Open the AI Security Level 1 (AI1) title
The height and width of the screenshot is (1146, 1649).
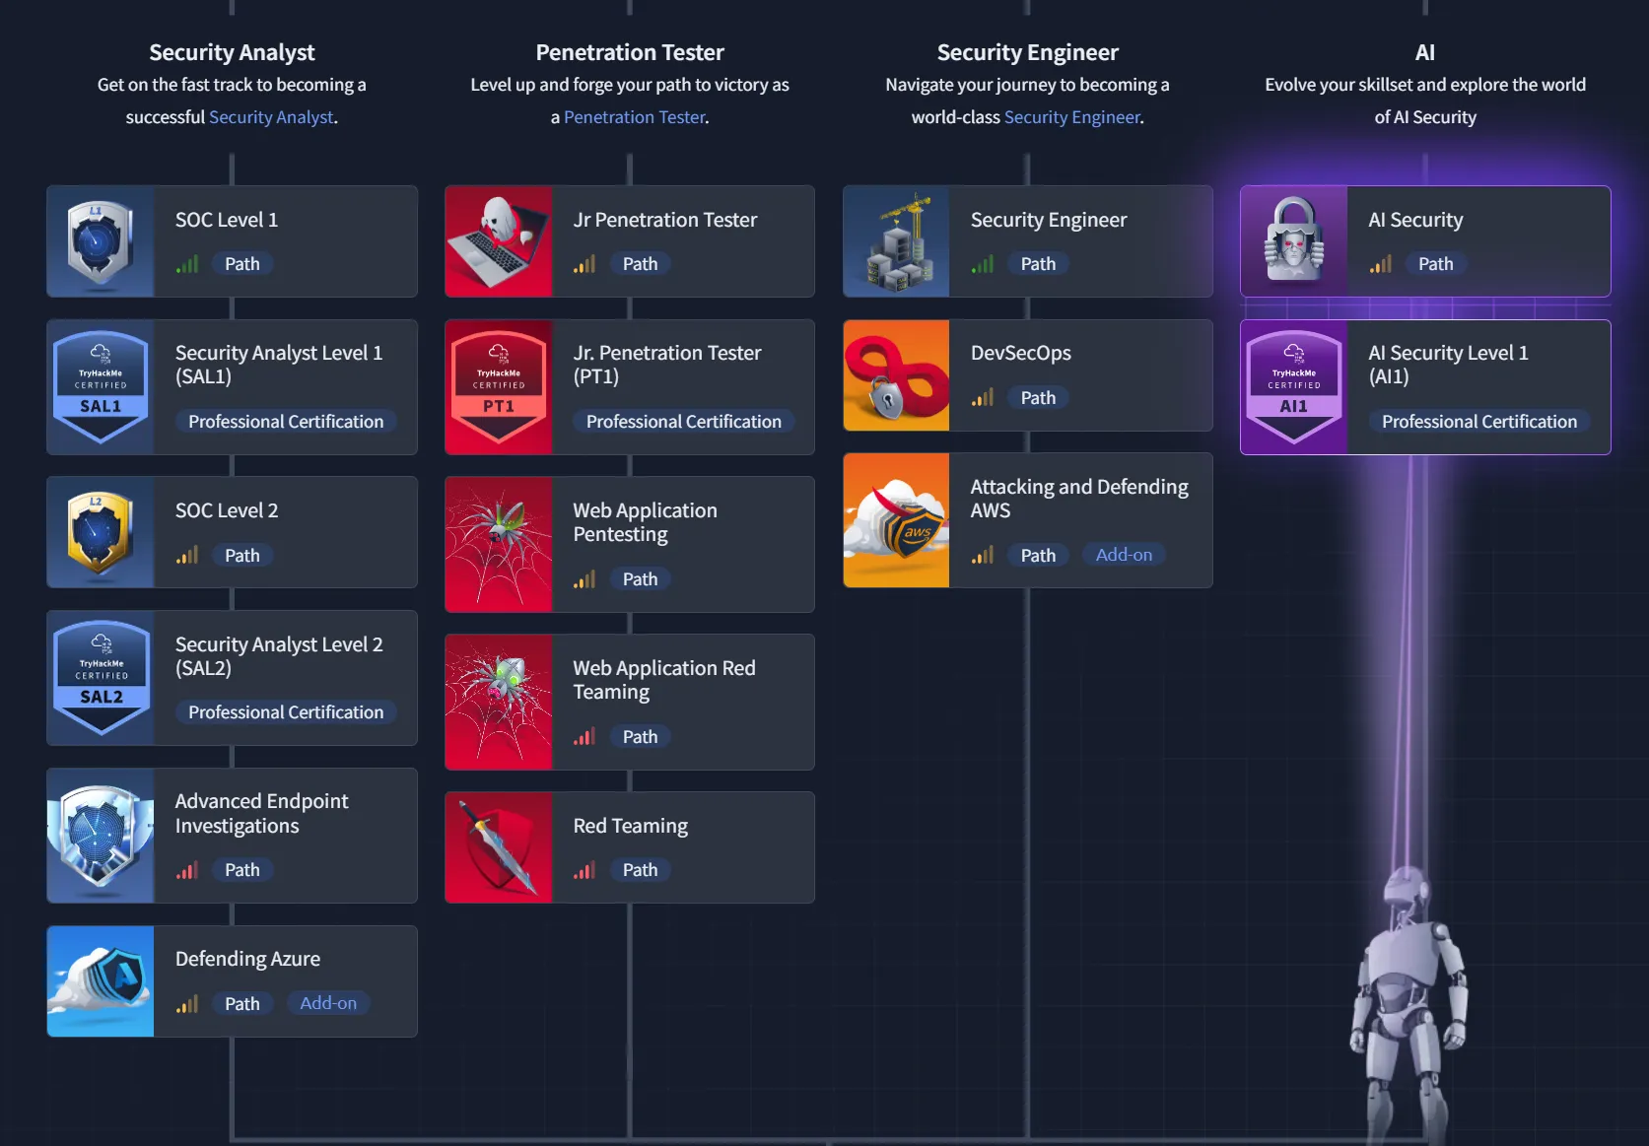1448,365
